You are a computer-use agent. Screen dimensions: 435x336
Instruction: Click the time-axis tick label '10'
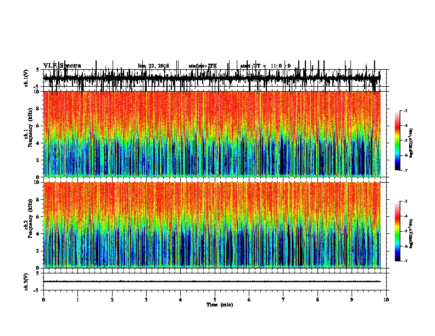tap(386, 300)
